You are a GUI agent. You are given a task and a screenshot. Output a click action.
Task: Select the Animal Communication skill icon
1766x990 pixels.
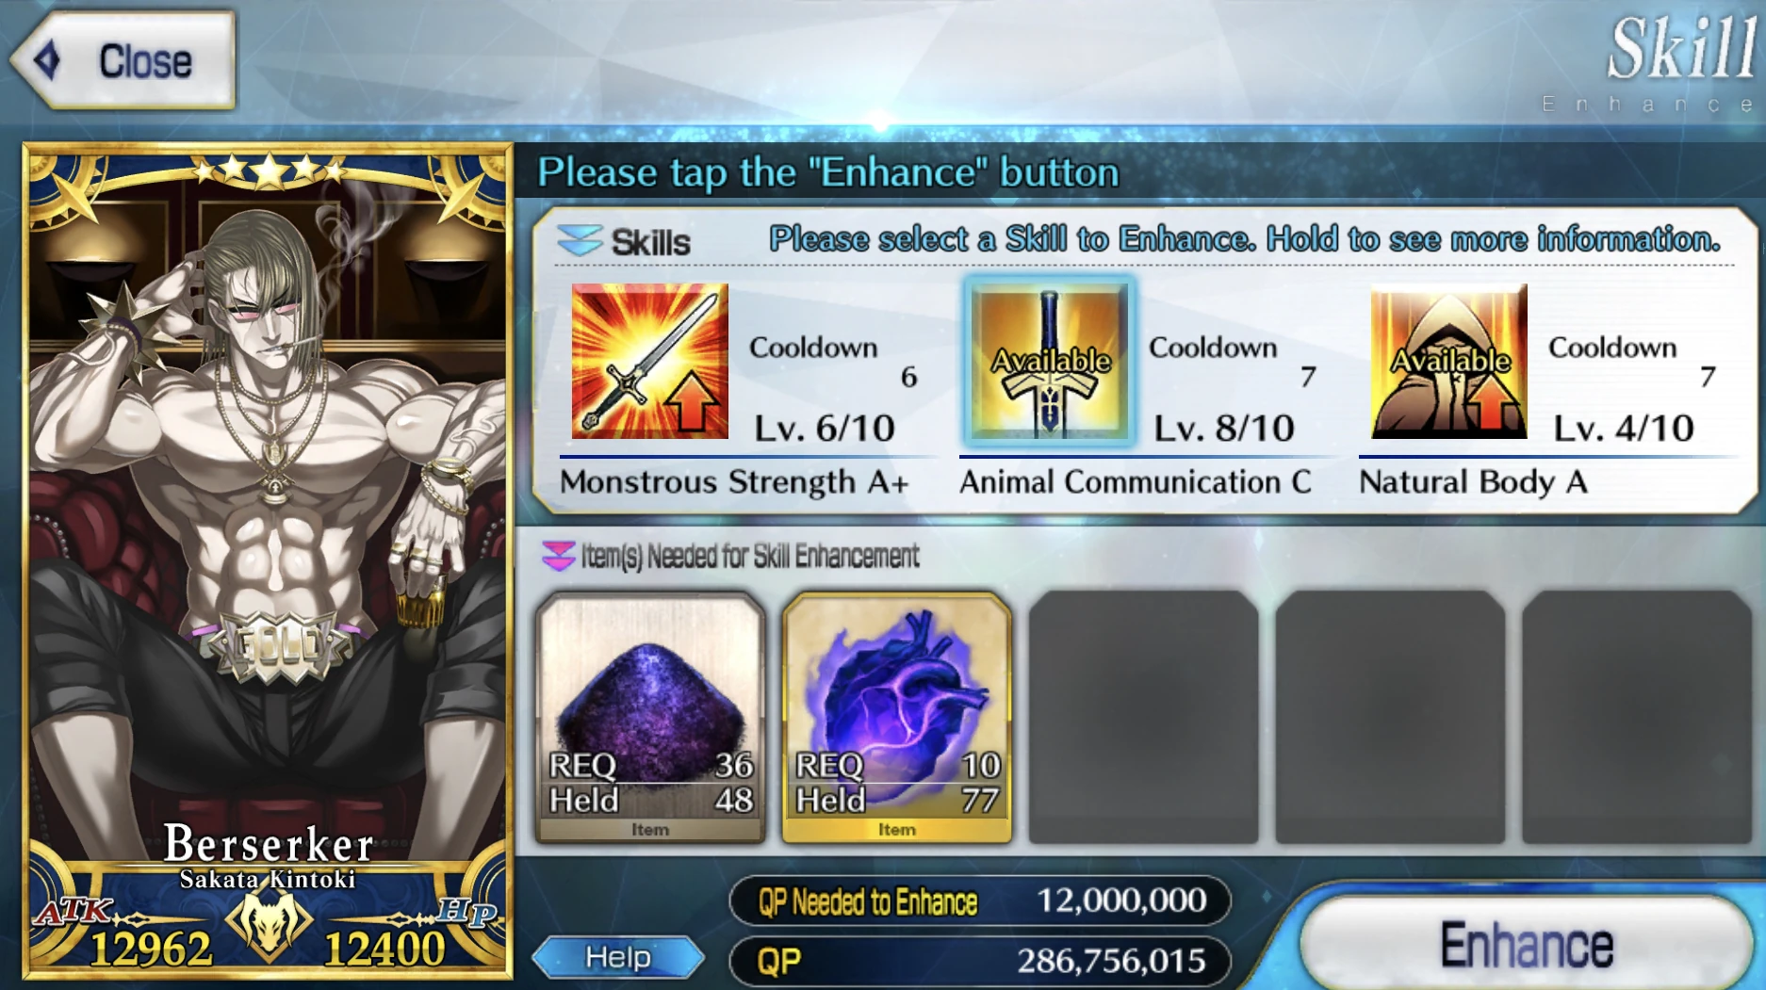click(x=1049, y=361)
